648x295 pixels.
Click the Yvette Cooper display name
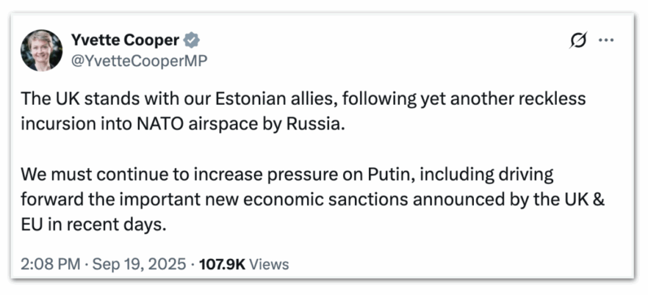tap(127, 41)
